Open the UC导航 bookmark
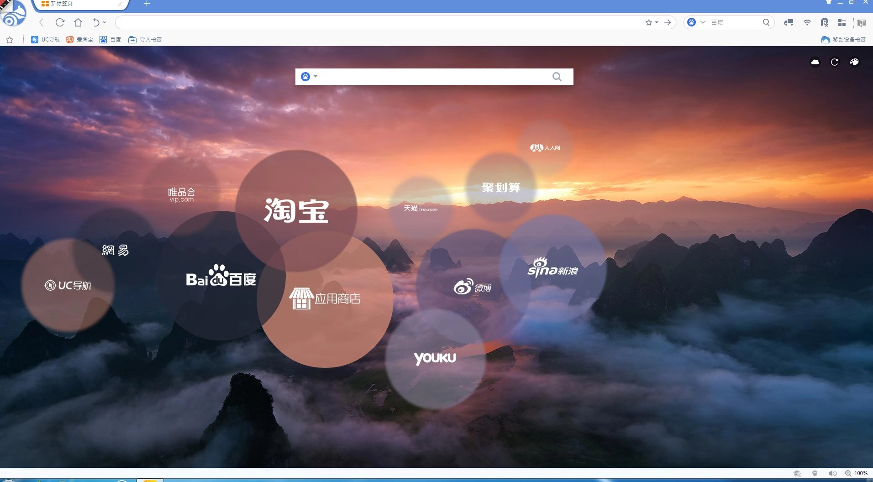This screenshot has height=482, width=873. pyautogui.click(x=45, y=40)
